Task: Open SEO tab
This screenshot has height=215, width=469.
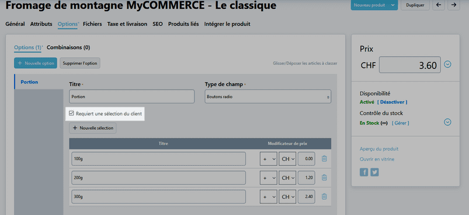Action: click(158, 24)
